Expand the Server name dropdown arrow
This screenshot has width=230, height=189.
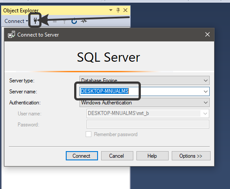(206, 92)
